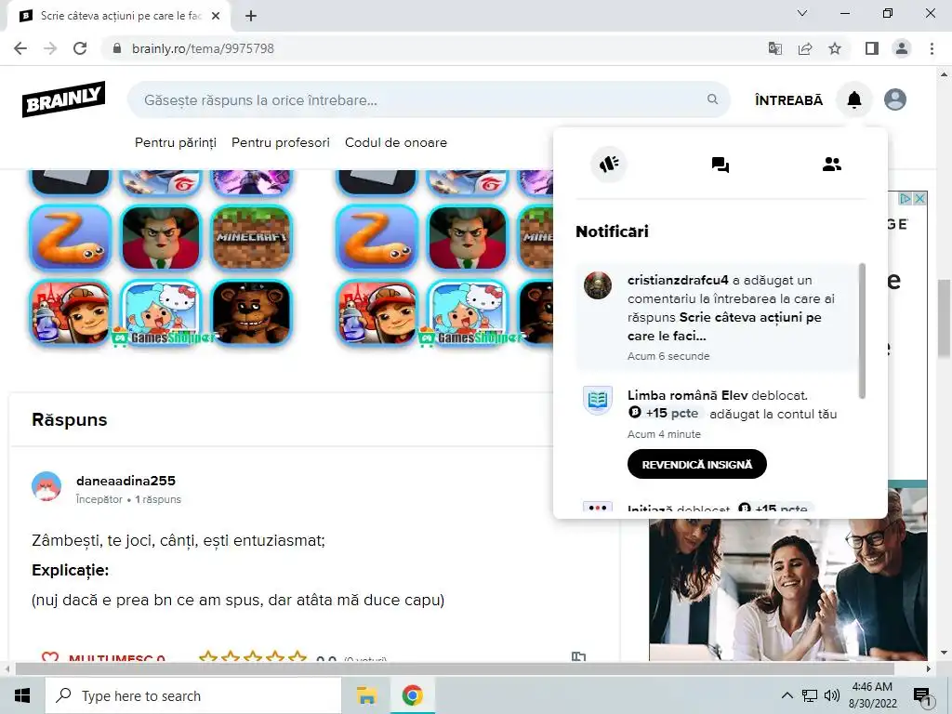Click the Google Translate page icon
952x714 pixels.
tap(774, 48)
